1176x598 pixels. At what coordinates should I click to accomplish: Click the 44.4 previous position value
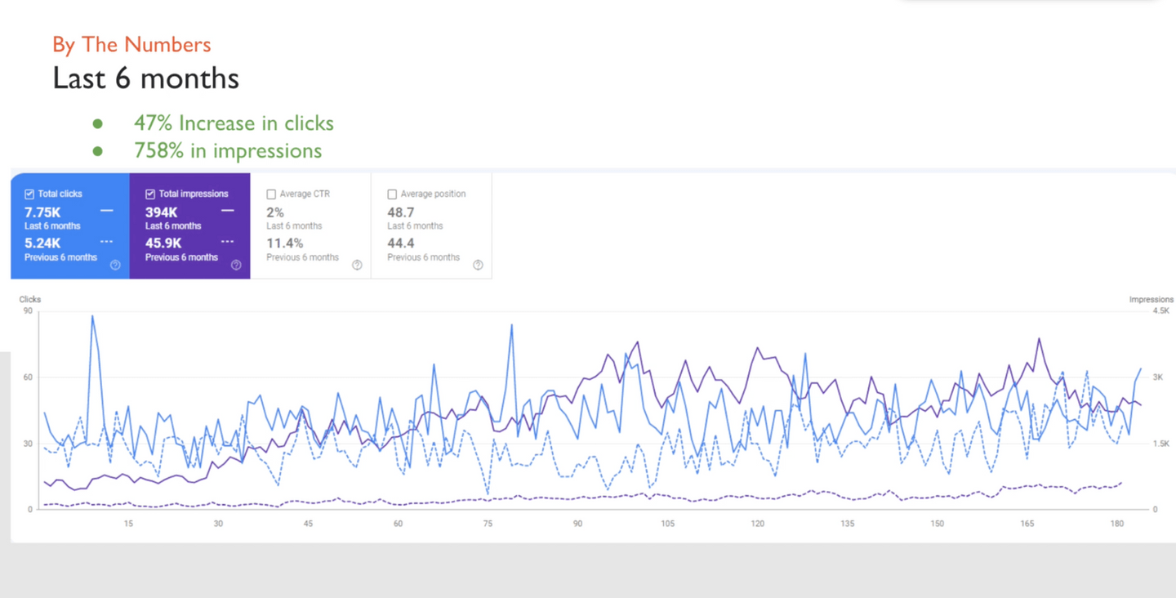click(401, 243)
